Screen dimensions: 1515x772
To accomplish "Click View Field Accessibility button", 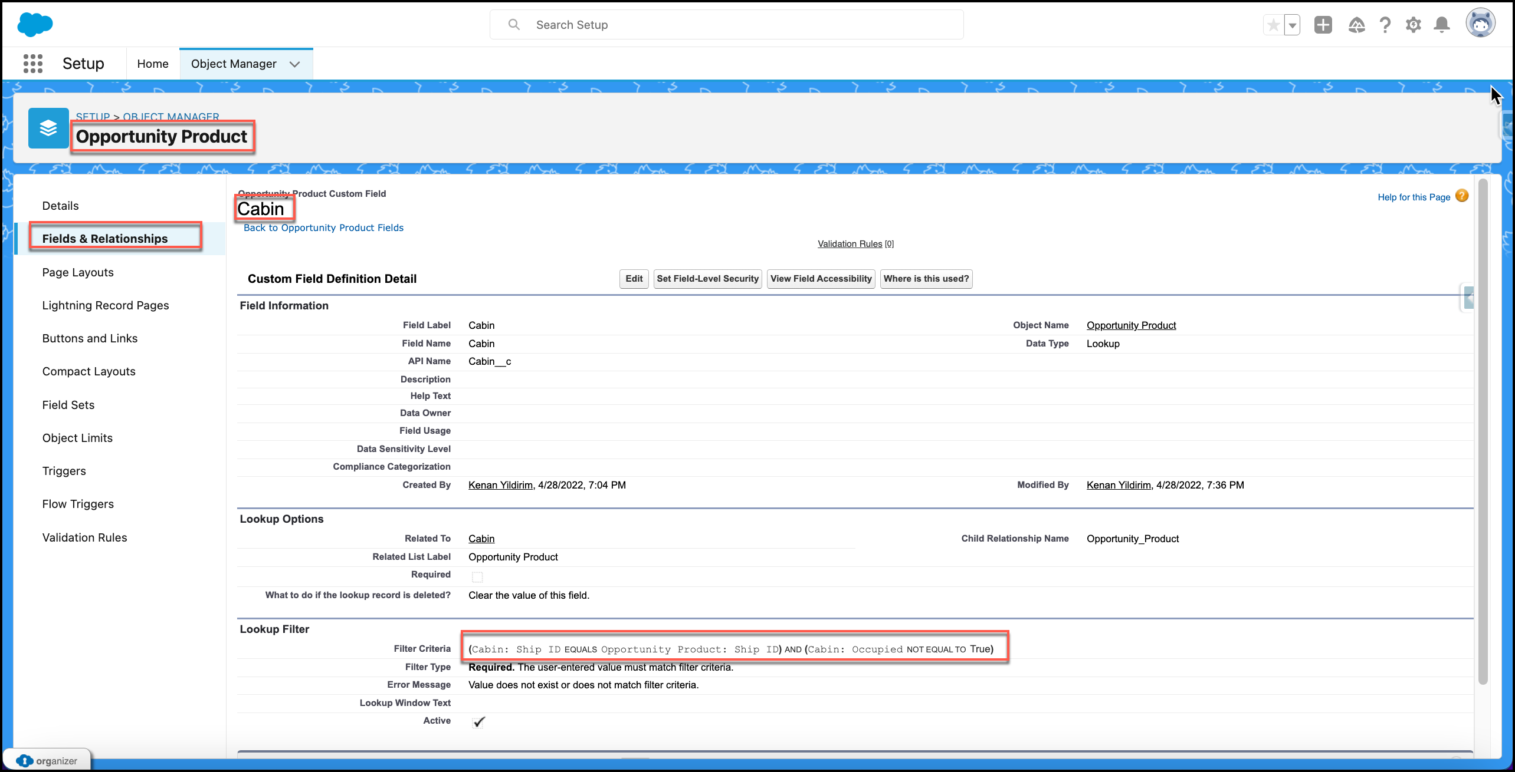I will click(x=821, y=279).
